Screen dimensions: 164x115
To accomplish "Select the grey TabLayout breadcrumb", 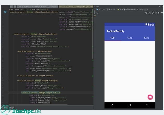I will 37,6.
